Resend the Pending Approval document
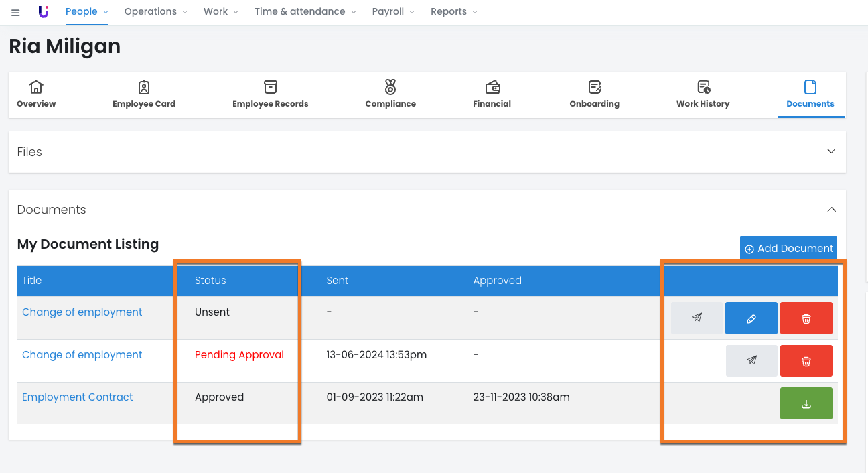 [x=751, y=360]
